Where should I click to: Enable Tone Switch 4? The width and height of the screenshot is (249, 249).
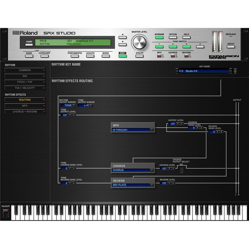pos(200,47)
